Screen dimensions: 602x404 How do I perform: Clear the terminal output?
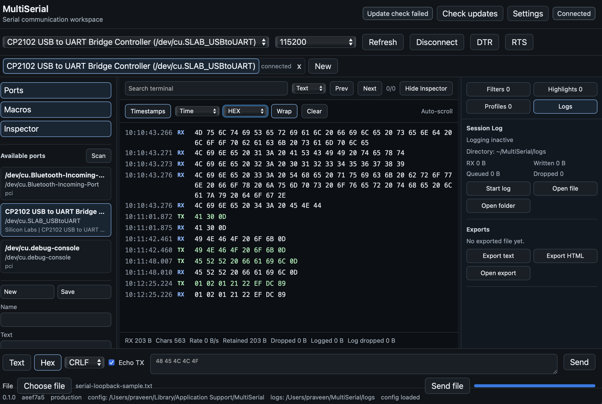click(x=314, y=111)
